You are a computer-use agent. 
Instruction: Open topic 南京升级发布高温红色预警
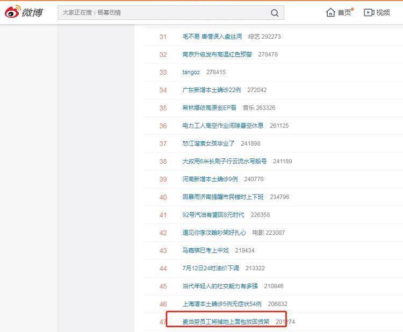pos(217,54)
